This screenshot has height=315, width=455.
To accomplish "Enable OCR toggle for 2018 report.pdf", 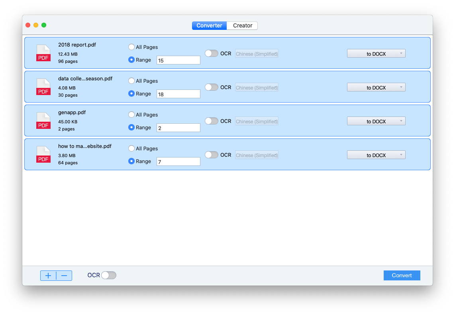I will 212,53.
